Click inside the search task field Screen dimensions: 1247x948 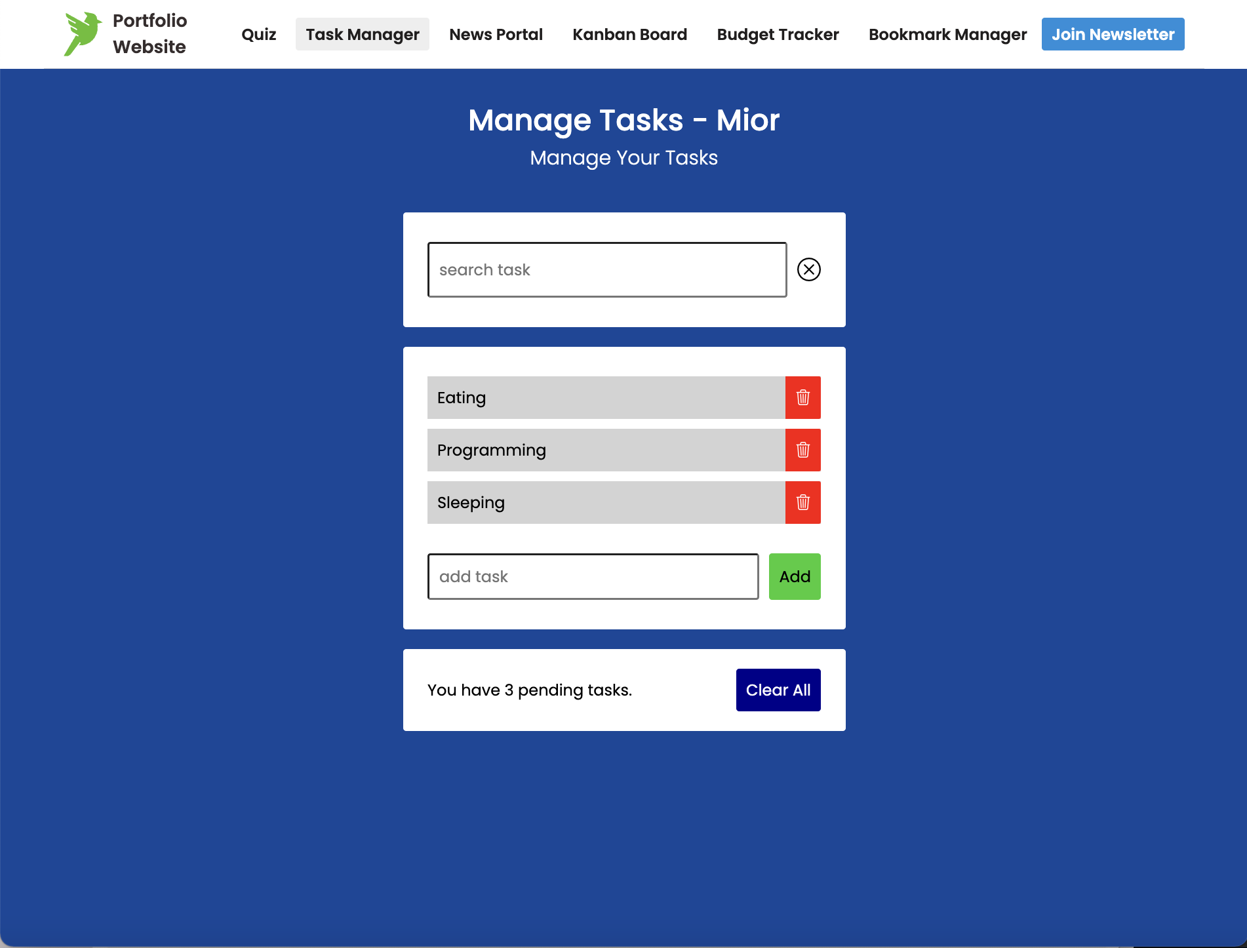coord(606,269)
